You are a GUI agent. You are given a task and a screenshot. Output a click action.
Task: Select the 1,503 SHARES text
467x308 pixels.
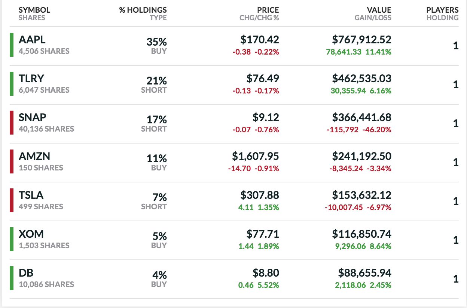[x=44, y=246]
